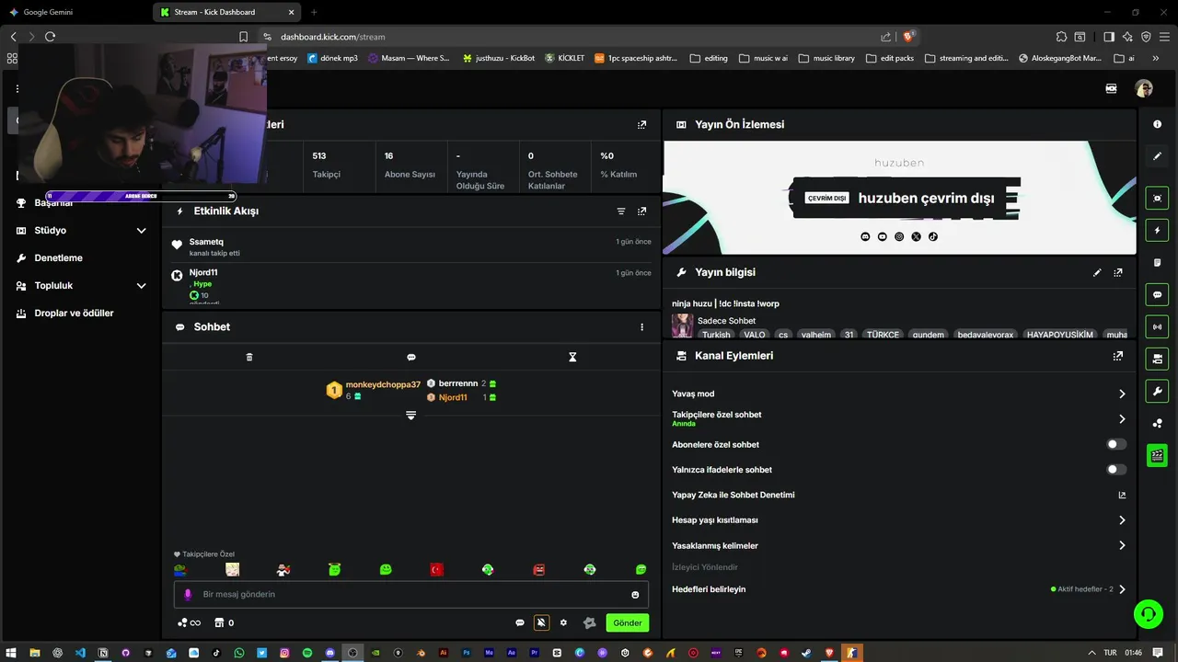Image resolution: width=1178 pixels, height=662 pixels.
Task: Edit stream info with the pencil icon
Action: tap(1097, 272)
